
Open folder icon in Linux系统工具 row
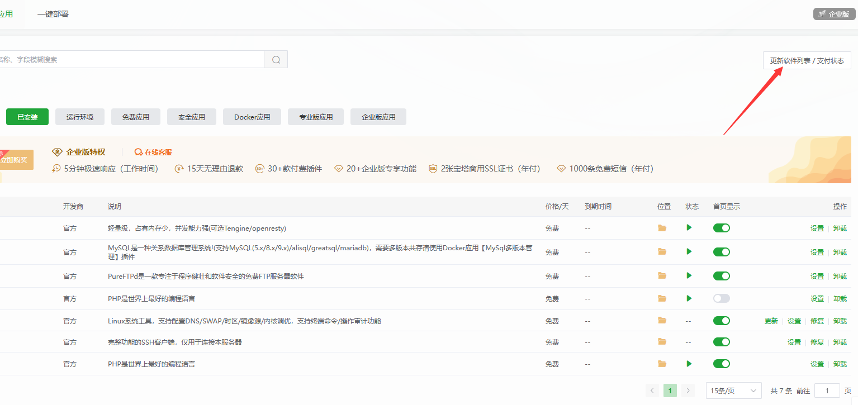click(x=662, y=321)
